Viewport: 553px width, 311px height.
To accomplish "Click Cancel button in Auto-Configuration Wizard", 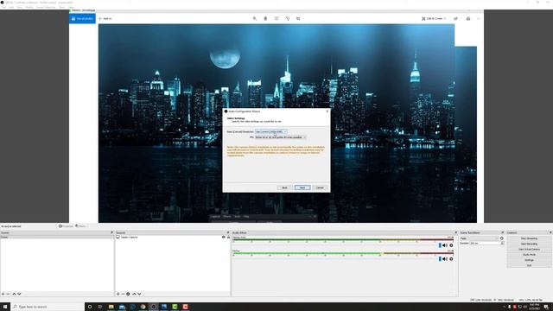I will [320, 187].
